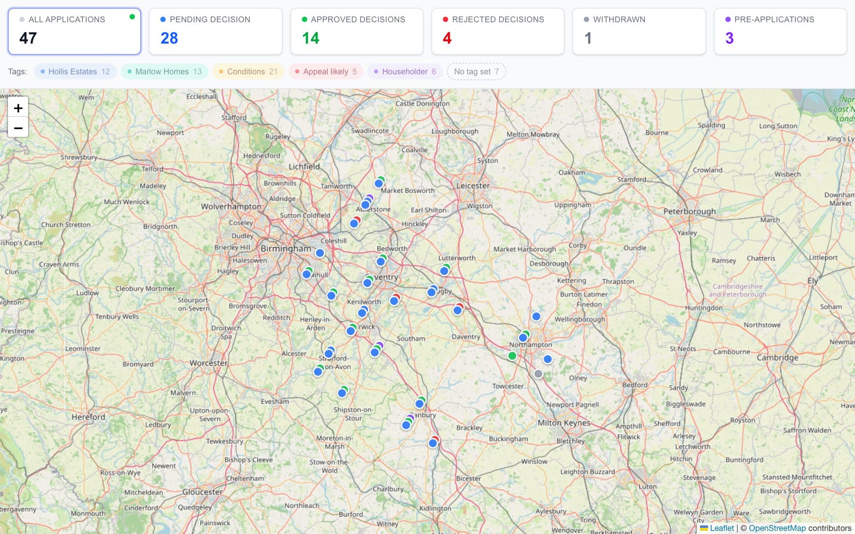The height and width of the screenshot is (534, 855).
Task: Click the blue marker north of Northampton
Action: [x=536, y=316]
